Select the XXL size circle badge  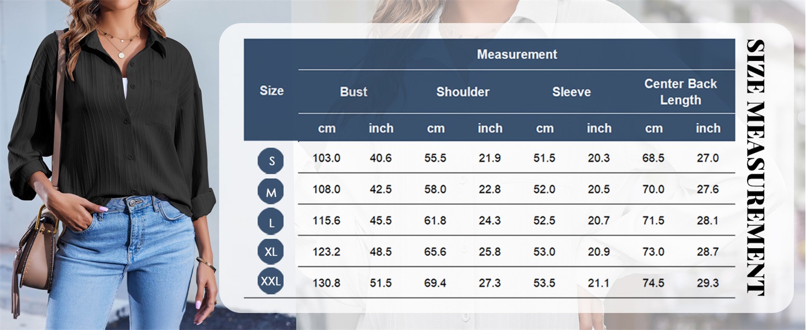[271, 282]
